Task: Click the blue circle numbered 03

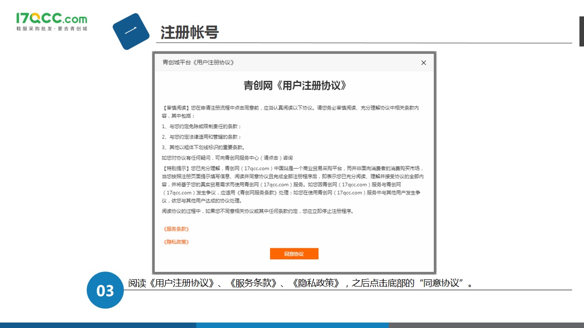Action: 105,290
